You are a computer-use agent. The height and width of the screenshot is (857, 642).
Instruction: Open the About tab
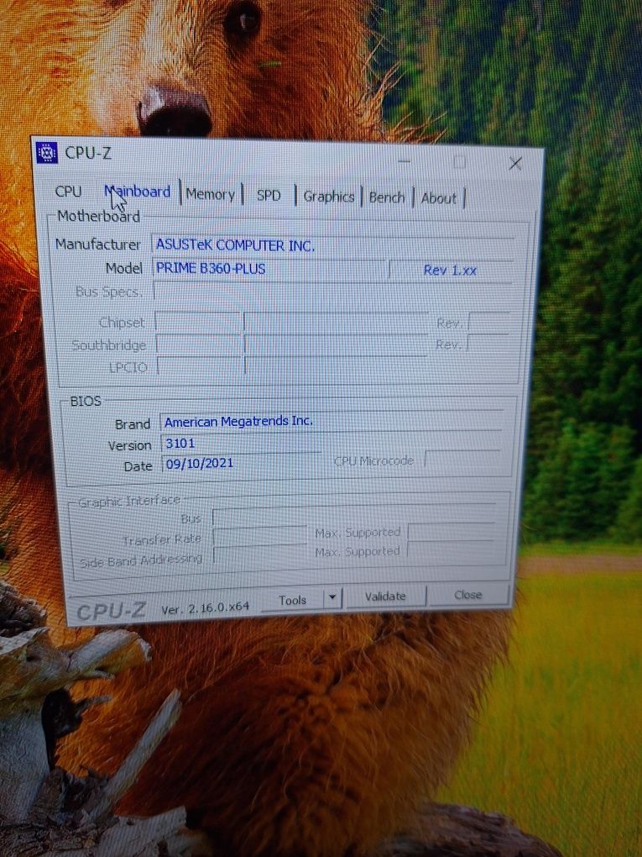[438, 198]
